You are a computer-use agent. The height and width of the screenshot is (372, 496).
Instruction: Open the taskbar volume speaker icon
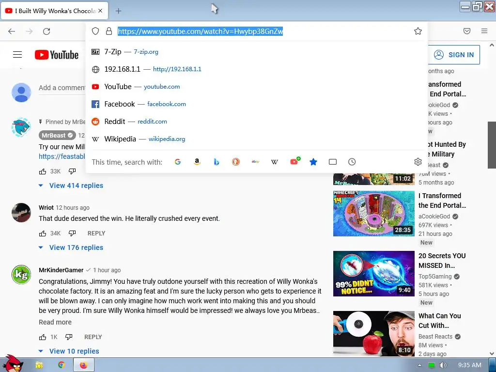point(443,365)
